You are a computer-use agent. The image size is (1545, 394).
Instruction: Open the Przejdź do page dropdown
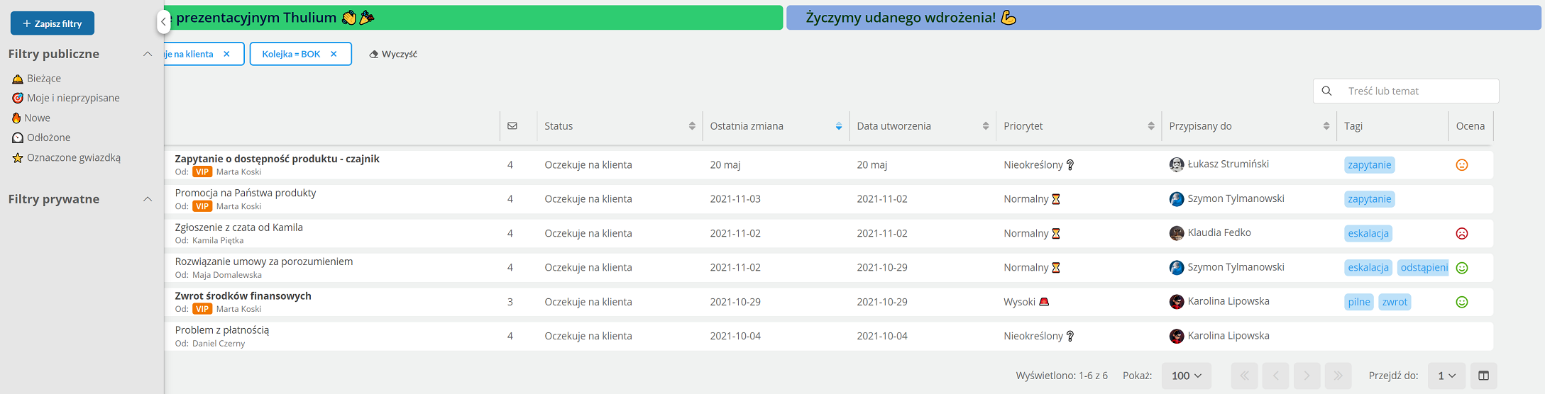pyautogui.click(x=1446, y=376)
